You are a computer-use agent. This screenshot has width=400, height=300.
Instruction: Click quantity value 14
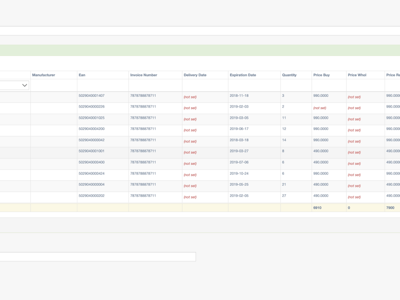click(284, 140)
